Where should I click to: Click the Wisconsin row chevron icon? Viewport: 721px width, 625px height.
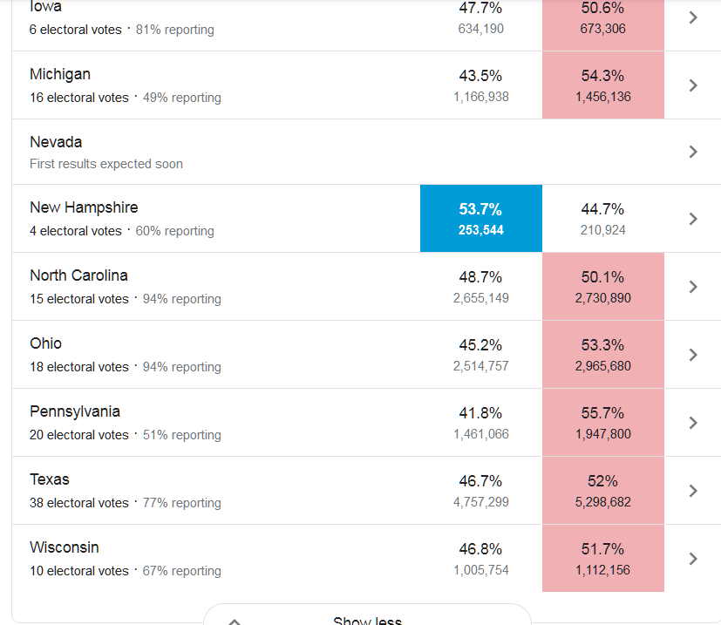tap(693, 559)
